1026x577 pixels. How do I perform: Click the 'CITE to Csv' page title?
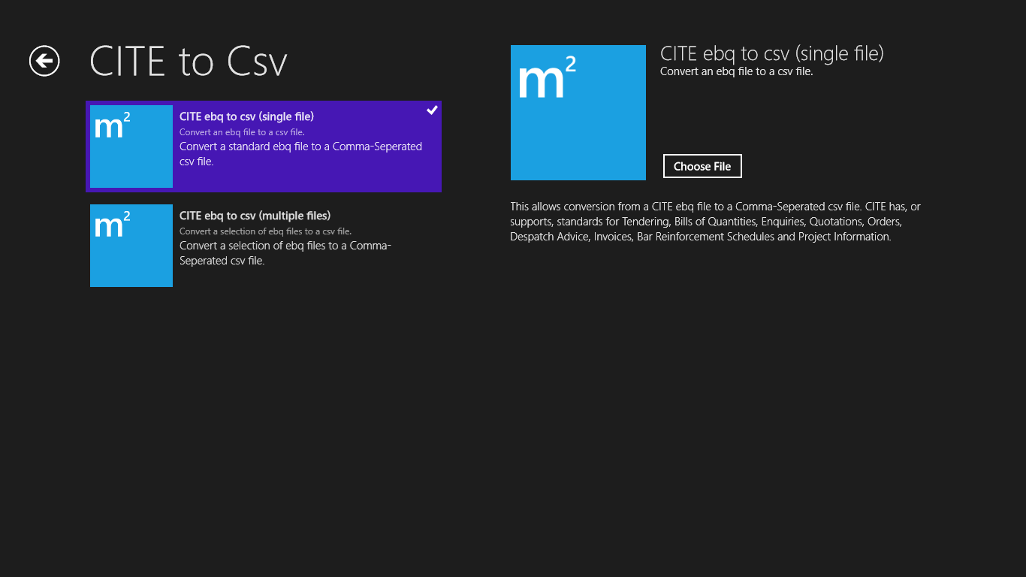tap(188, 62)
